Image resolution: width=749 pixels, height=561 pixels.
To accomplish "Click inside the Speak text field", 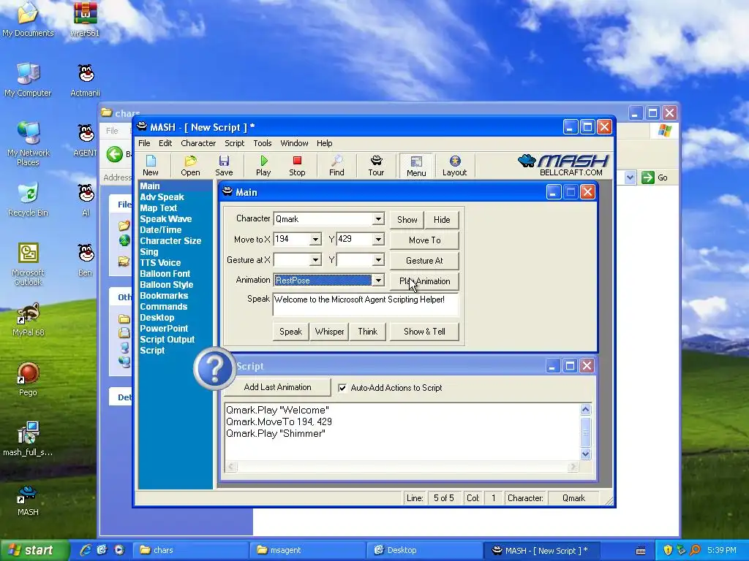I will click(x=366, y=305).
